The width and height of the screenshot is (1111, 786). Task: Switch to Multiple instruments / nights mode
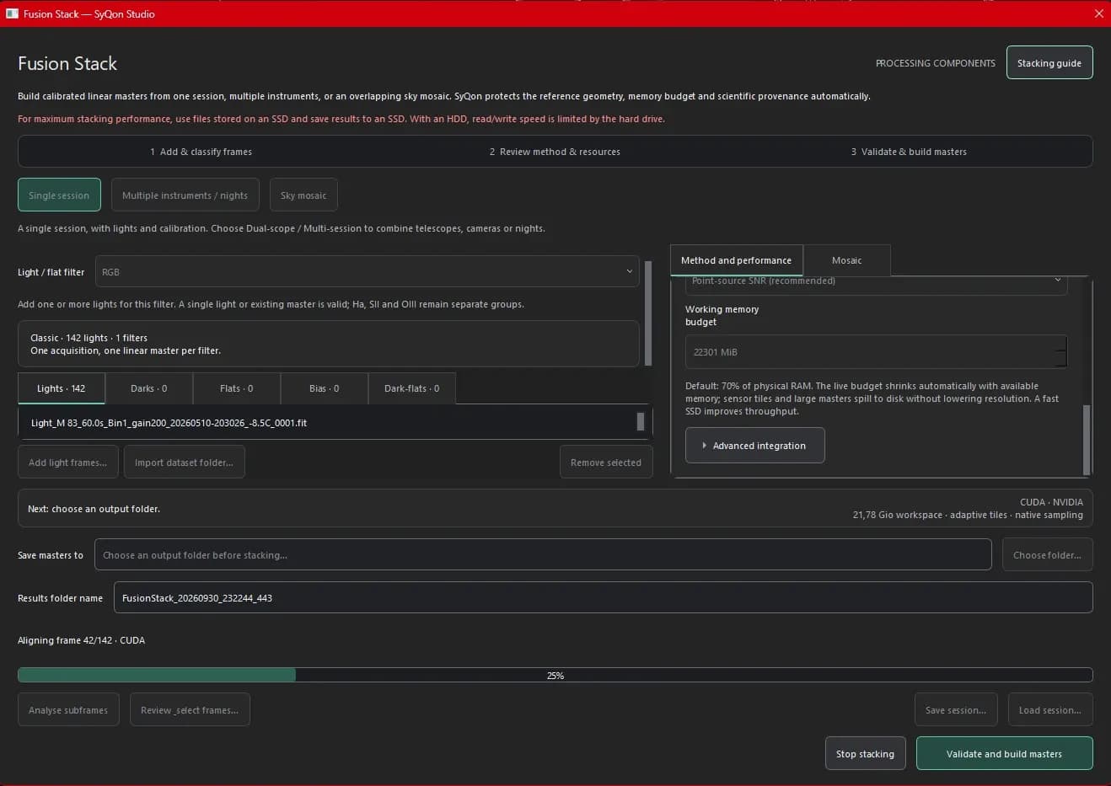coord(185,195)
